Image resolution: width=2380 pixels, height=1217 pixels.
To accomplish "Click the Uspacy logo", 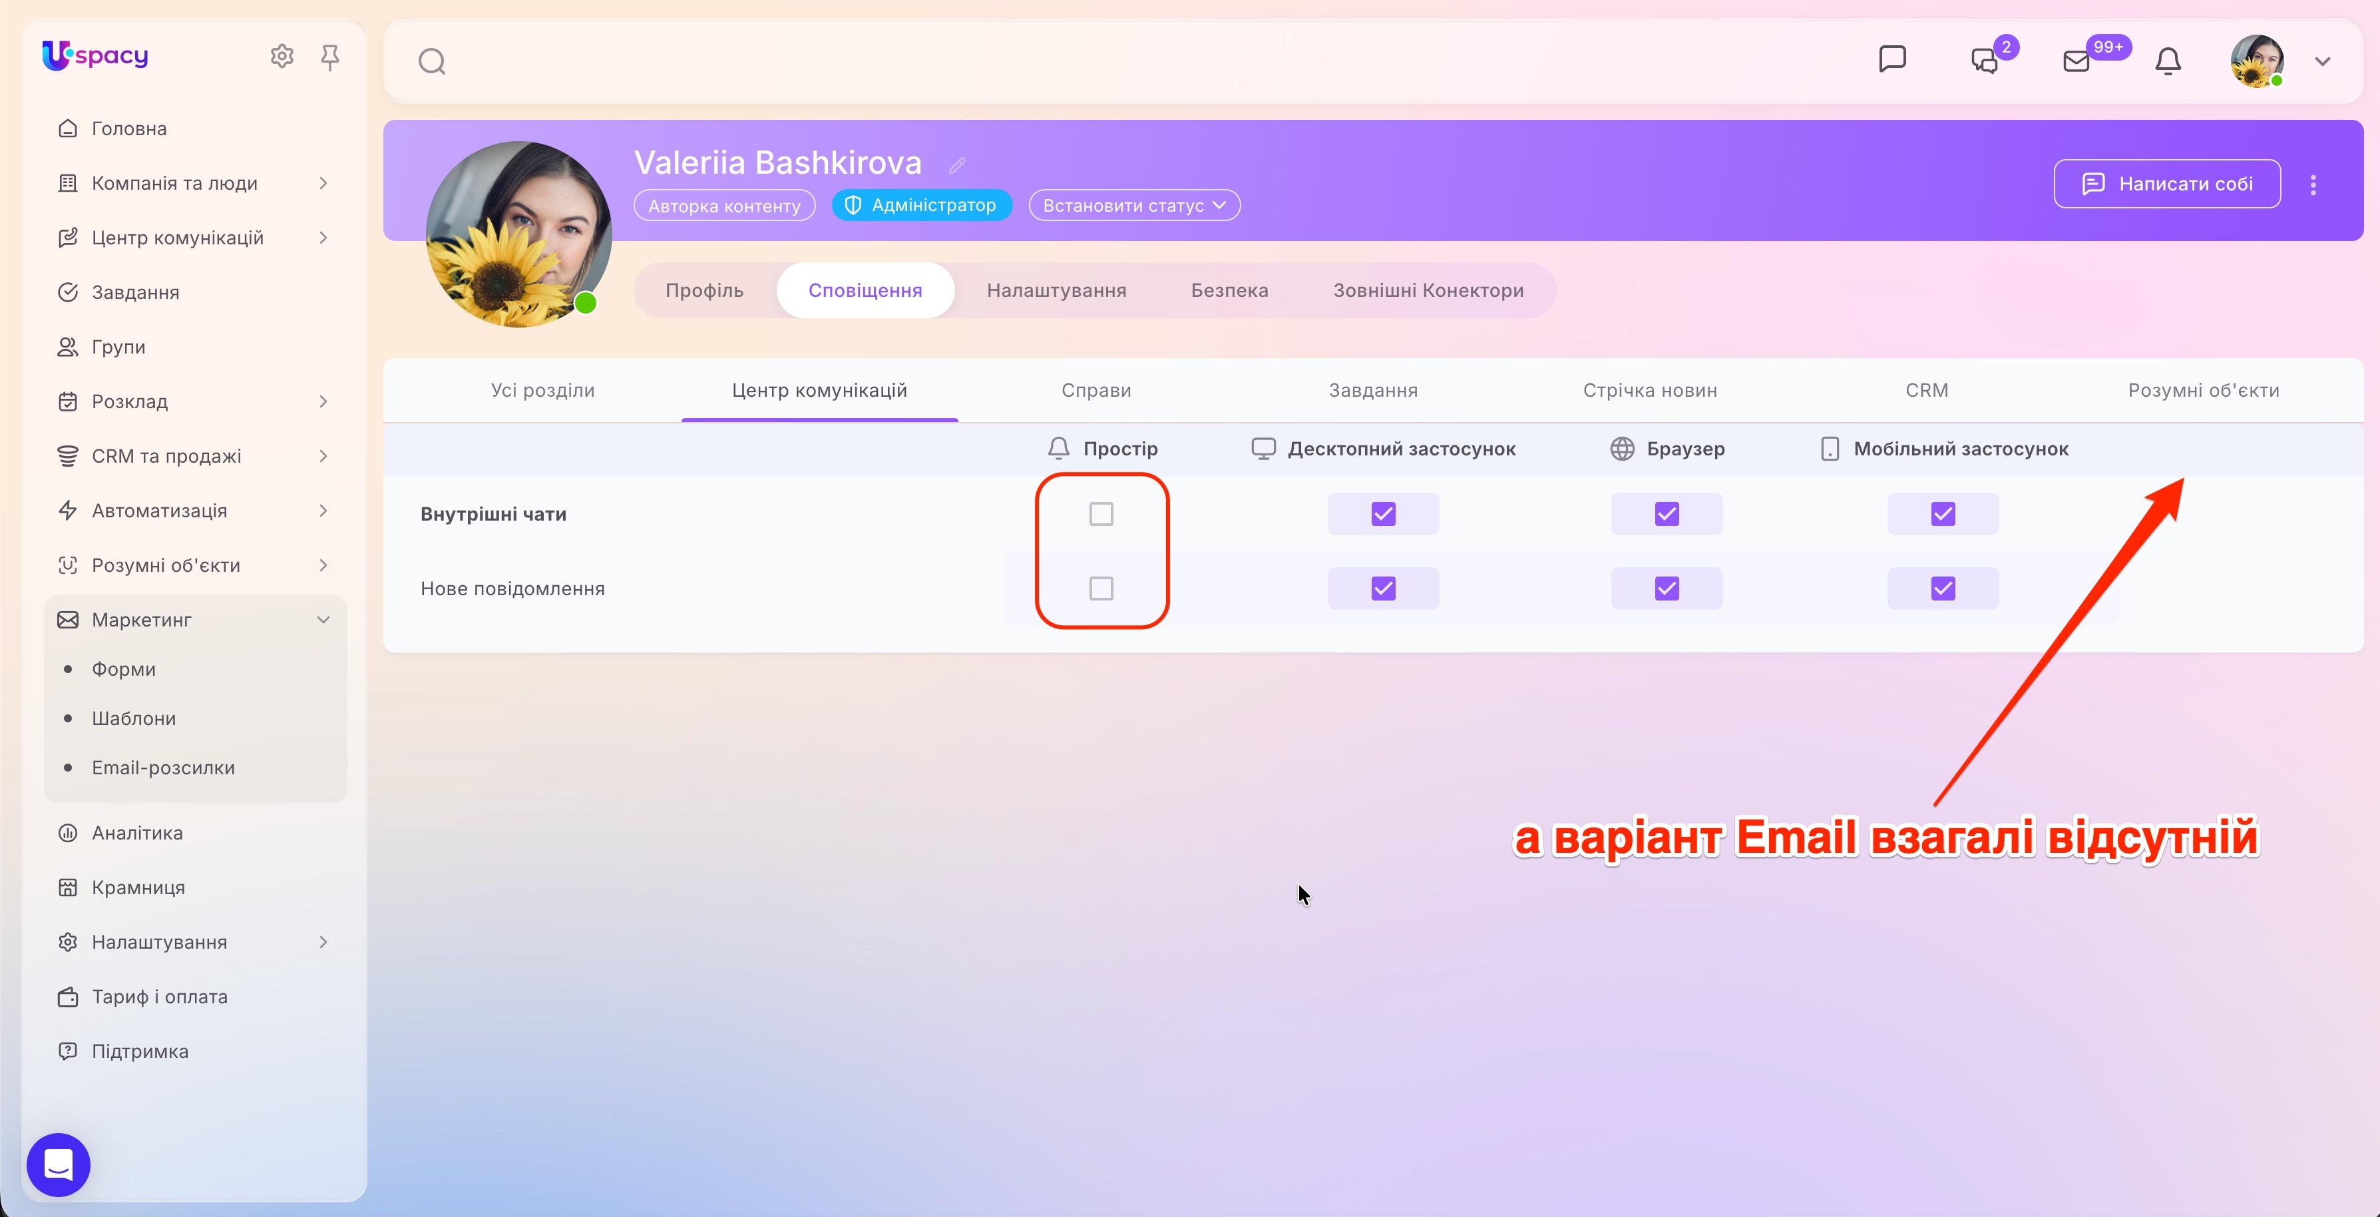I will (95, 55).
